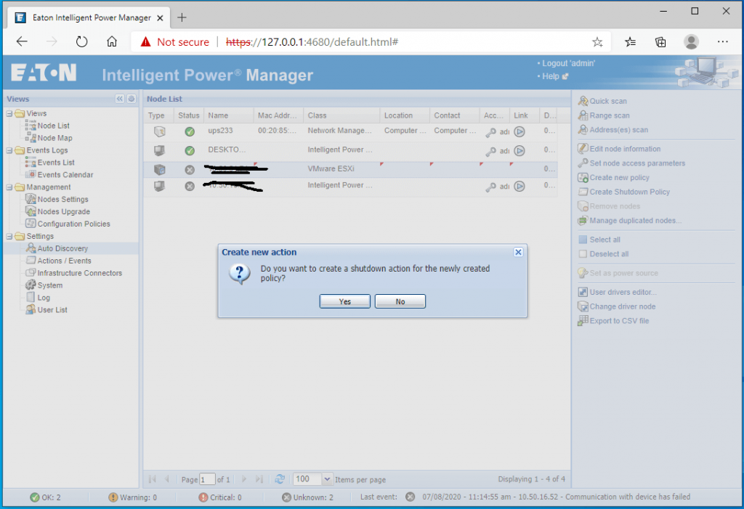744x509 pixels.
Task: Open Events List
Action: tap(56, 163)
